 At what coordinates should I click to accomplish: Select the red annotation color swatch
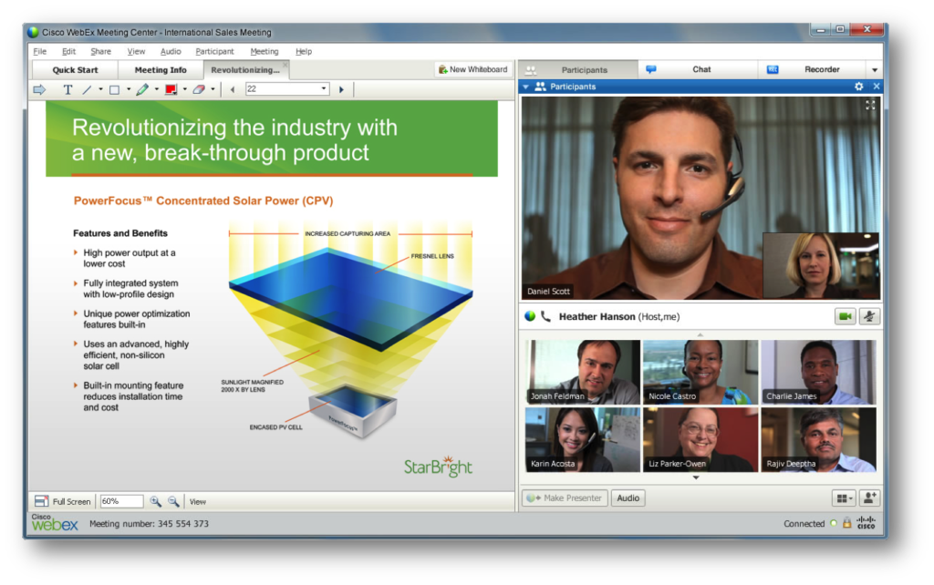click(x=171, y=88)
